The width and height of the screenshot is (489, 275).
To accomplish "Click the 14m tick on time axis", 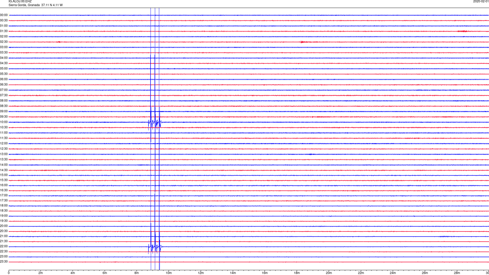I will [x=233, y=273].
